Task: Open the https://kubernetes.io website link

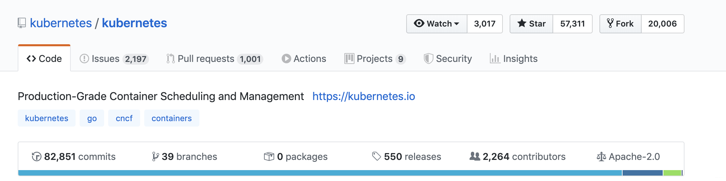Action: pyautogui.click(x=364, y=96)
